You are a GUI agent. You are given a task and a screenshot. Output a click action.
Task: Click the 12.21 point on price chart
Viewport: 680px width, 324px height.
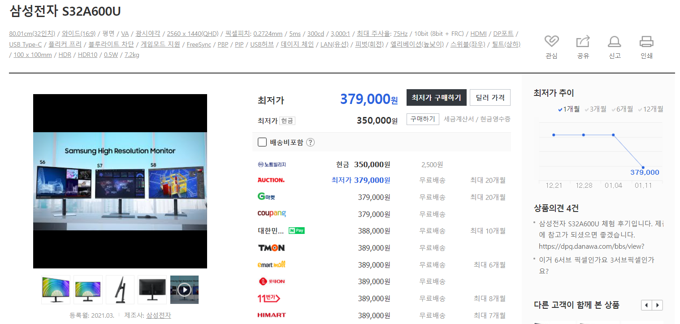[554, 135]
